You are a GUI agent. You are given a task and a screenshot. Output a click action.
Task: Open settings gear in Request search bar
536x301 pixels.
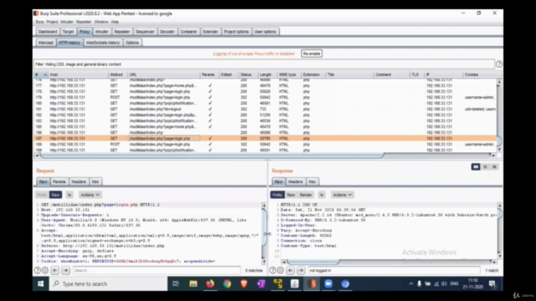[x=44, y=270]
